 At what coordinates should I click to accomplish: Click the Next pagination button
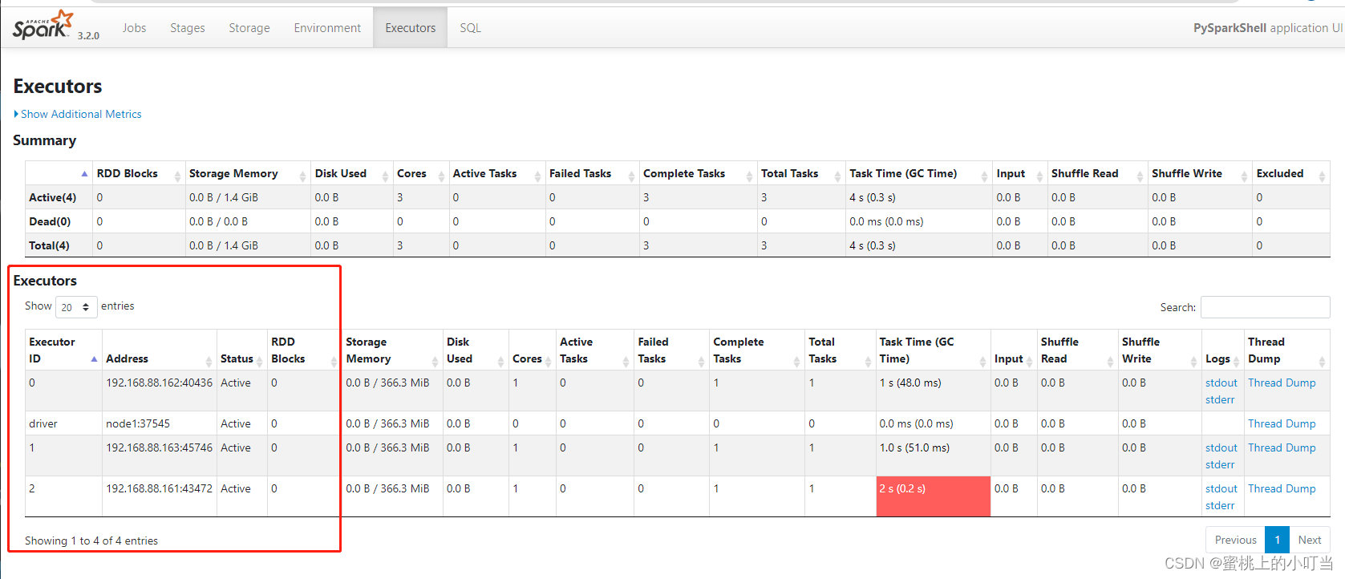1310,540
